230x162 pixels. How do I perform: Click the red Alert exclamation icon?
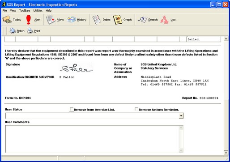point(28,20)
